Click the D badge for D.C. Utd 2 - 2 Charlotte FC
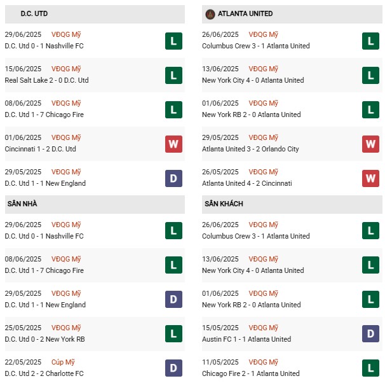385x383 pixels. pyautogui.click(x=173, y=368)
